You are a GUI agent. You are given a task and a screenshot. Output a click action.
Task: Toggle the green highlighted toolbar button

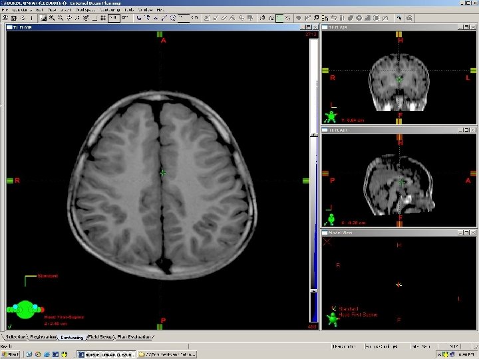279,19
